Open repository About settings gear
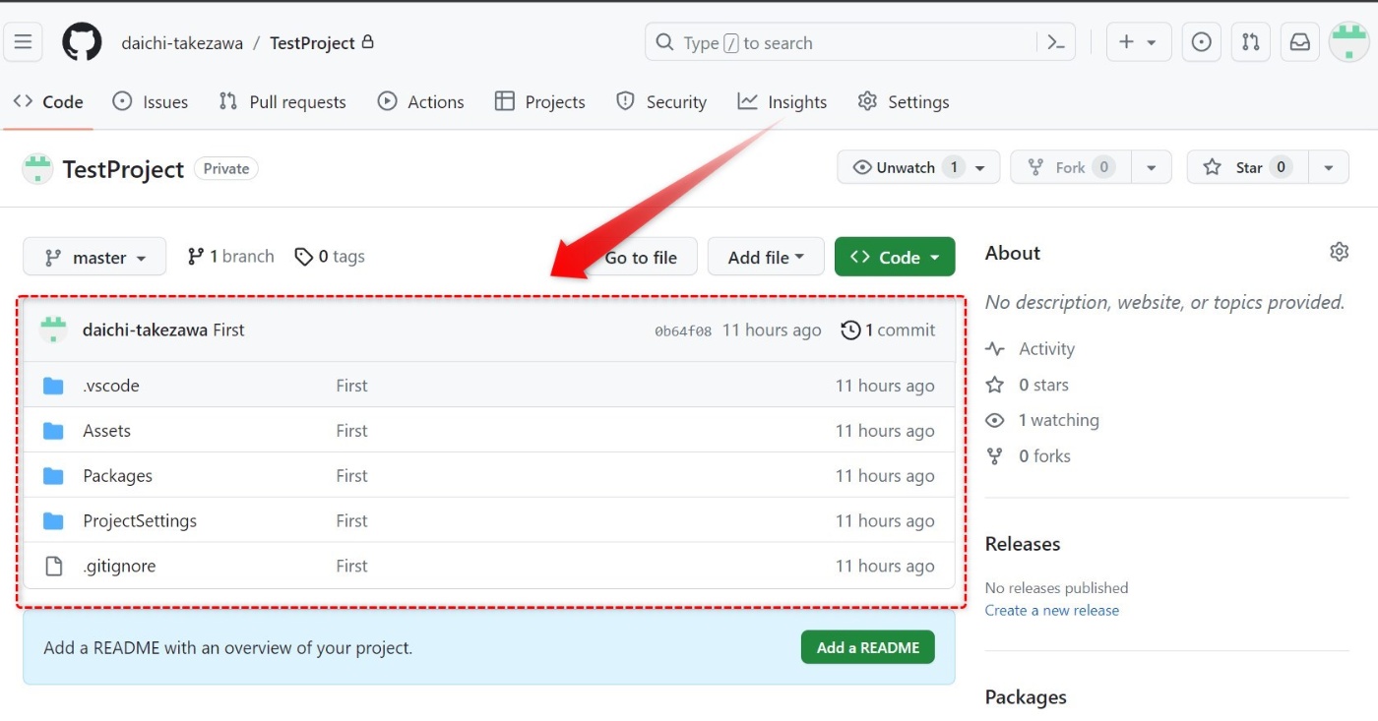Image resolution: width=1378 pixels, height=721 pixels. click(1339, 252)
